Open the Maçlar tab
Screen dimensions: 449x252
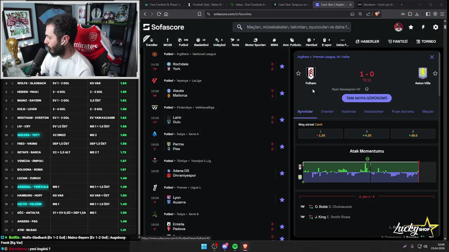pyautogui.click(x=428, y=111)
